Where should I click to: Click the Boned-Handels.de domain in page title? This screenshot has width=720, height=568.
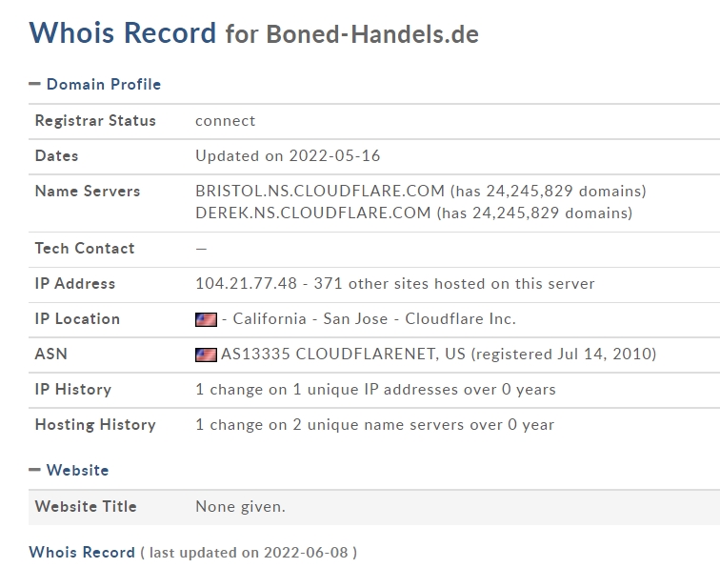tap(372, 34)
